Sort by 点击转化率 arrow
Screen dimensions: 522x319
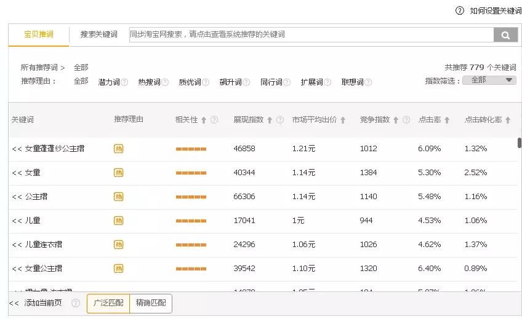(x=508, y=120)
